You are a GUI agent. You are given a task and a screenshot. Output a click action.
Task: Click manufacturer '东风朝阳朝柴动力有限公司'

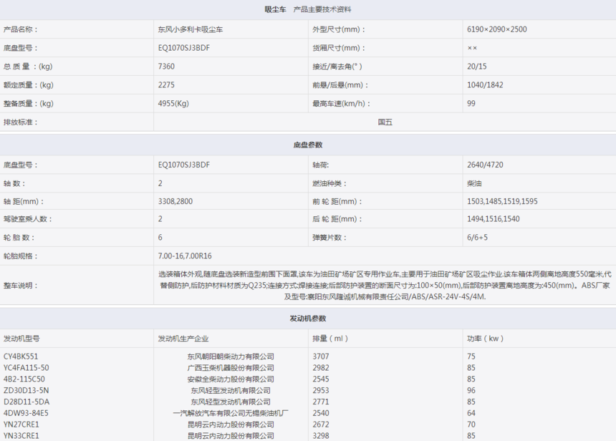(231, 357)
